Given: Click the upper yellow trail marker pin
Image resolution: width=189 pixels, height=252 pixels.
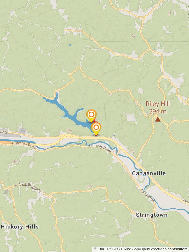Looking at the screenshot, I should pos(91,116).
